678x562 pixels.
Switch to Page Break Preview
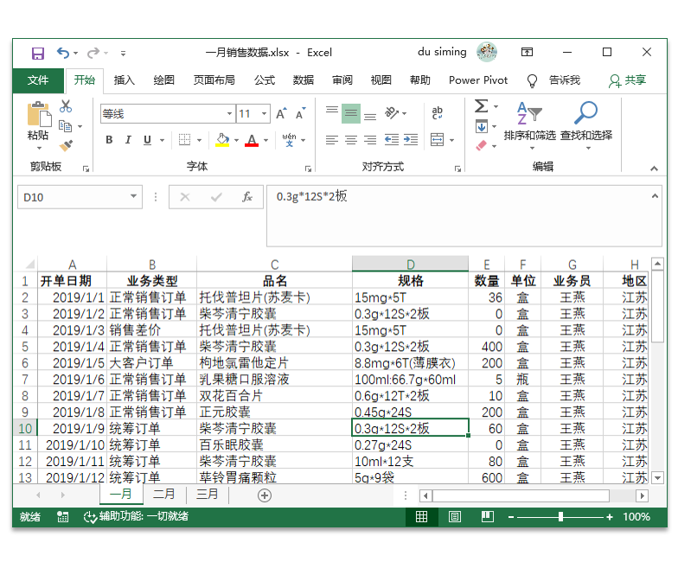[488, 517]
